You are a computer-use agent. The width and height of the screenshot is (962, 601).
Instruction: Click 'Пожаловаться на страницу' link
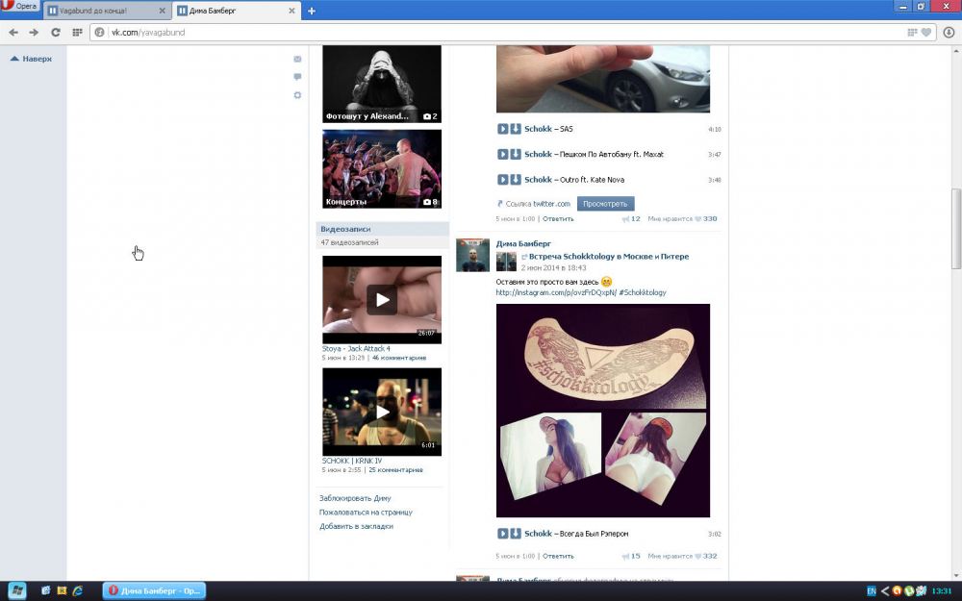366,513
